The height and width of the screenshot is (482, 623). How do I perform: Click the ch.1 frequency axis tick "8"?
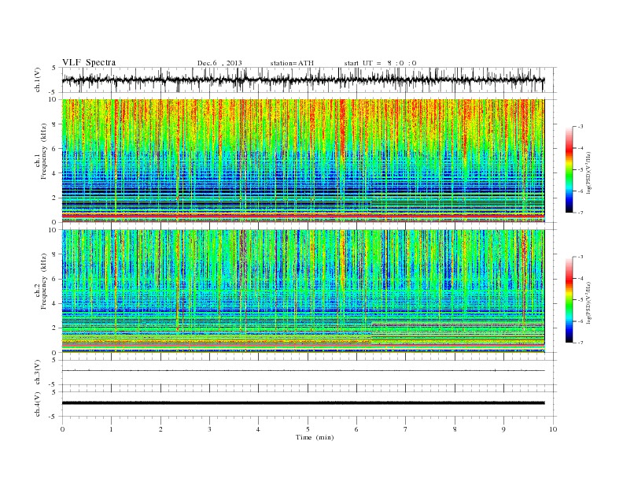pos(55,124)
